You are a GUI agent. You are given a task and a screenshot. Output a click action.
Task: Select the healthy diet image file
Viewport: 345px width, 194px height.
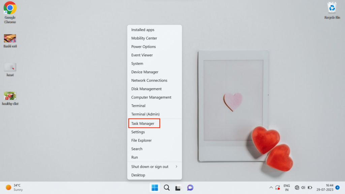click(10, 96)
